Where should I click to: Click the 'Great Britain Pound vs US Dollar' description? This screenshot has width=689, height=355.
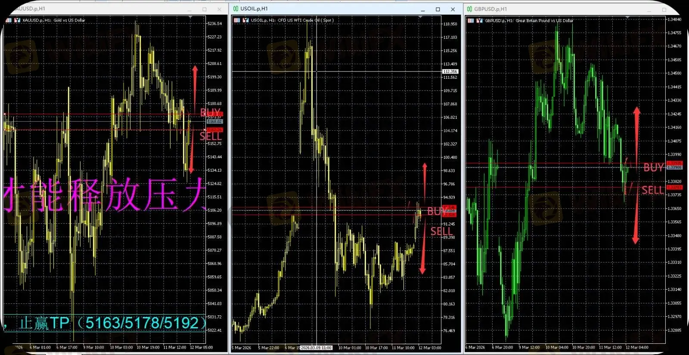545,21
